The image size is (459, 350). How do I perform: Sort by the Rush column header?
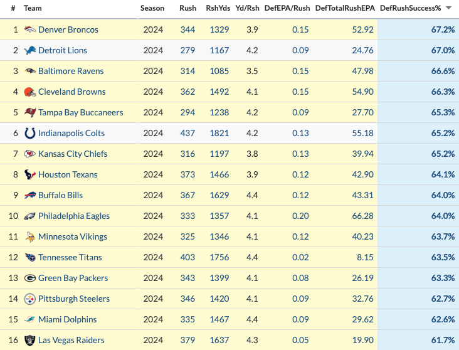[187, 8]
